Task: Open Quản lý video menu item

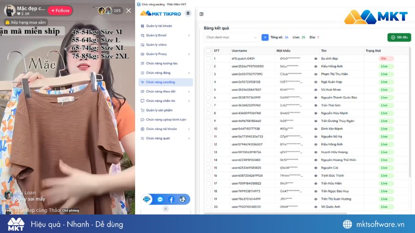Action: [166, 45]
